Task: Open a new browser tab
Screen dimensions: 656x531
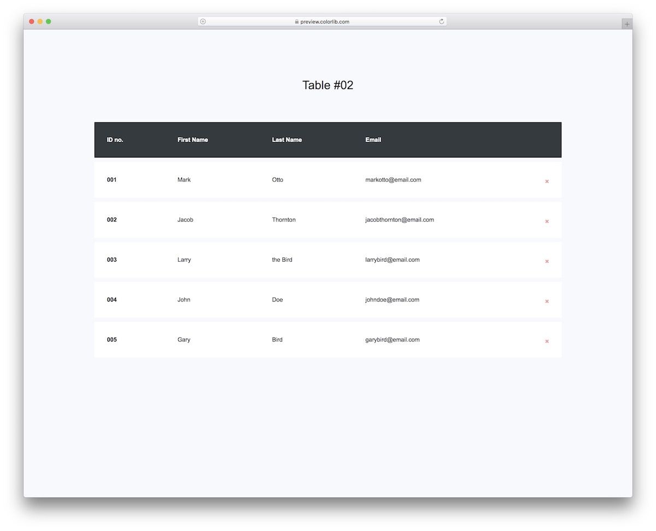Action: coord(627,24)
